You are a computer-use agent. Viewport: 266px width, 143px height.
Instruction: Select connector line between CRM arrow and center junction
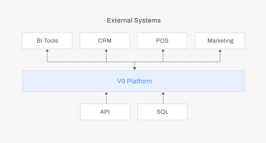120,62
